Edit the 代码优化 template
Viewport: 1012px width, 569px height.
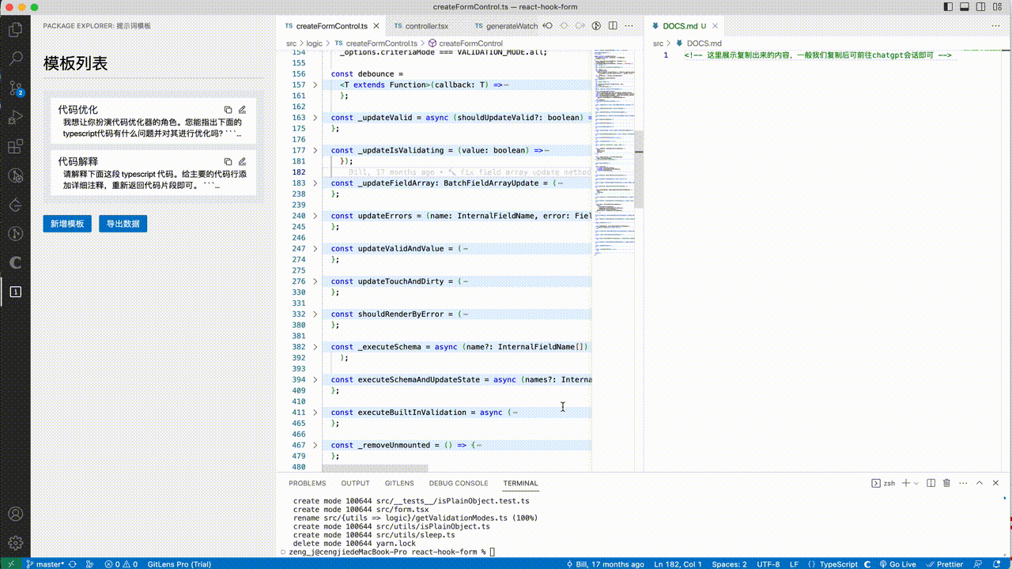[243, 110]
